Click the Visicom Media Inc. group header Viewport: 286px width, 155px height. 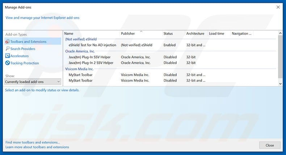pyautogui.click(x=79, y=69)
